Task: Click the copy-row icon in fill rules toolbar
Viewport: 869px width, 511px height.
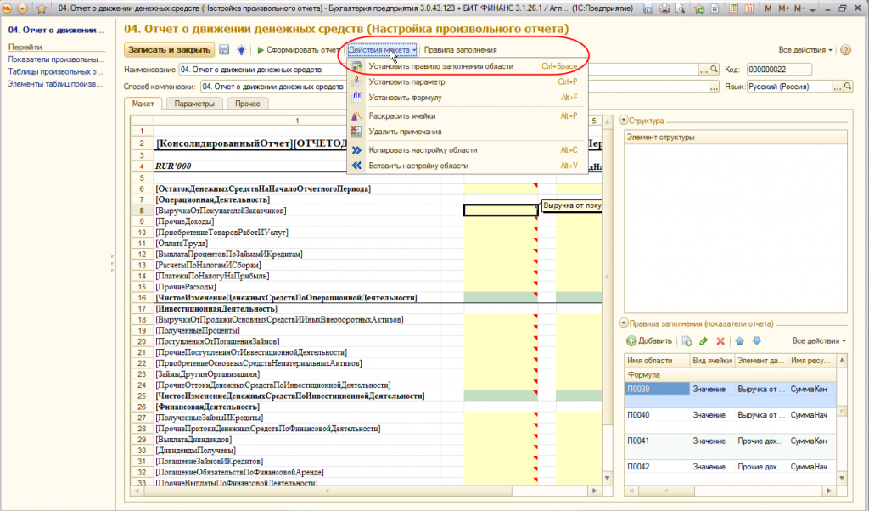Action: (687, 340)
